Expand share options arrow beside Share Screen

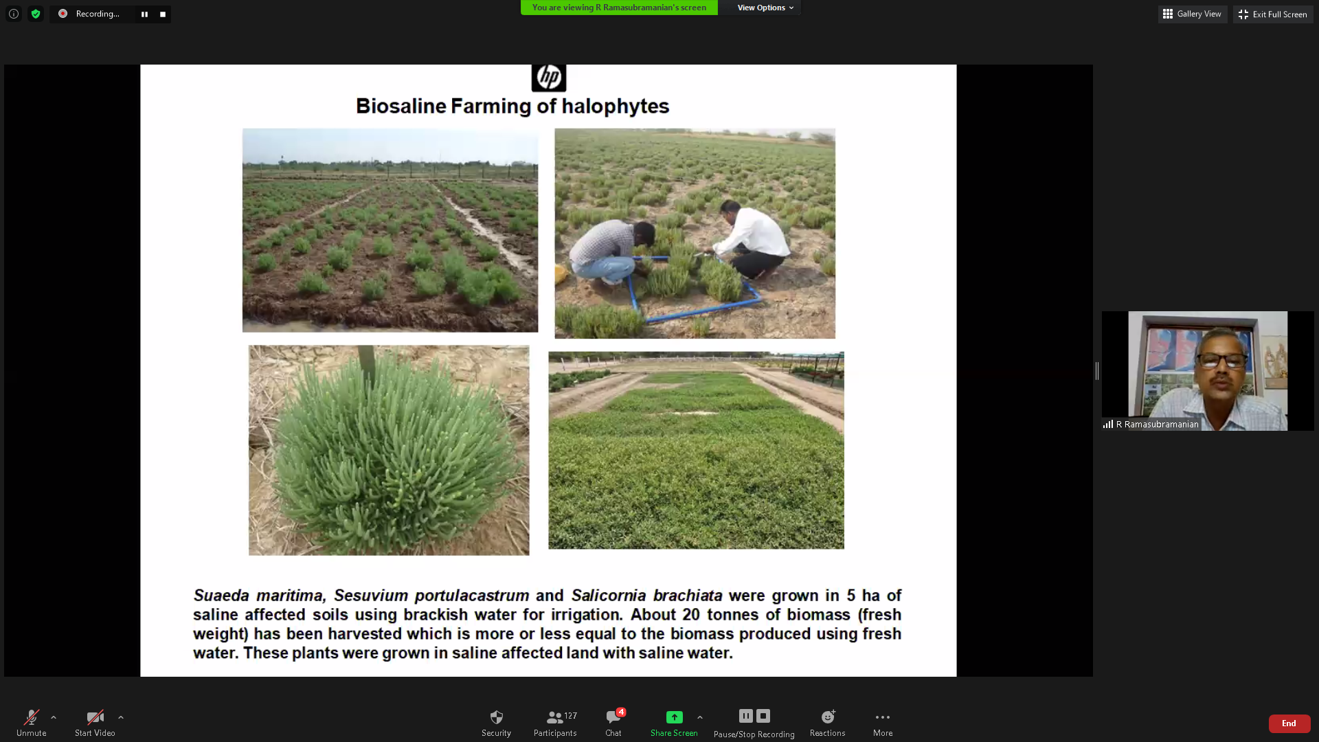coord(700,717)
